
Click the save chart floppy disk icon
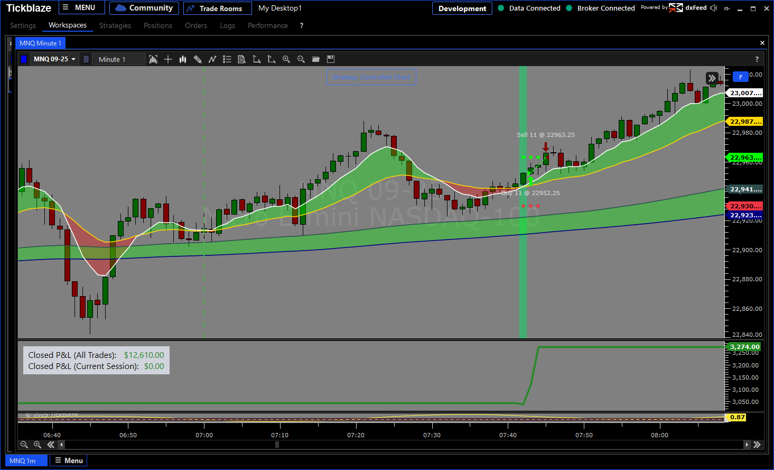point(331,59)
